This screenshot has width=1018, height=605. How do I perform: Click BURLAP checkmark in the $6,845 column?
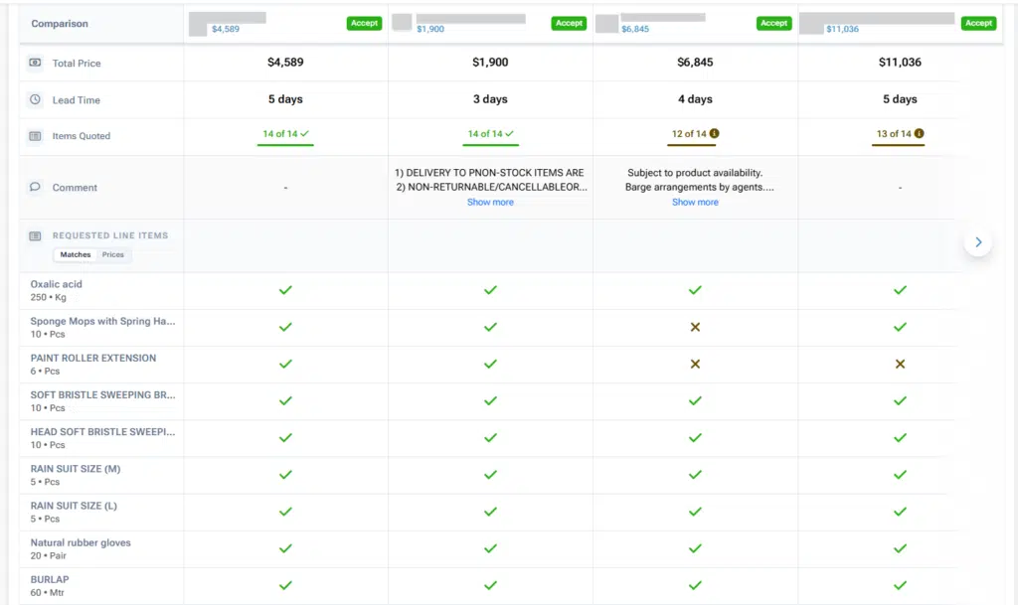pos(695,585)
